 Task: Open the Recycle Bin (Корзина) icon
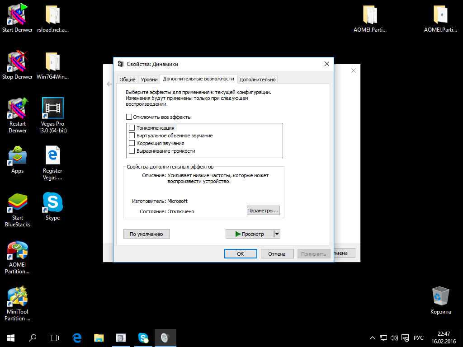(x=440, y=296)
